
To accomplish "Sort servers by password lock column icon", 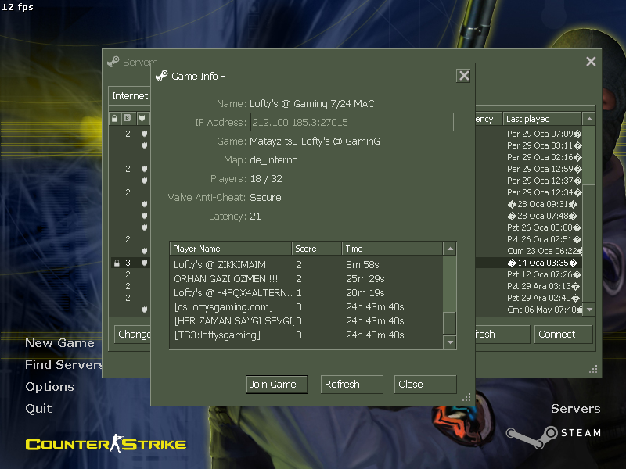I will coord(115,119).
